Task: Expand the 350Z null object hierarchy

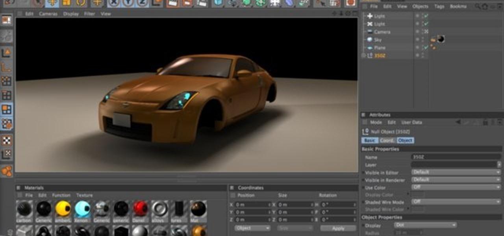Action: (x=364, y=55)
